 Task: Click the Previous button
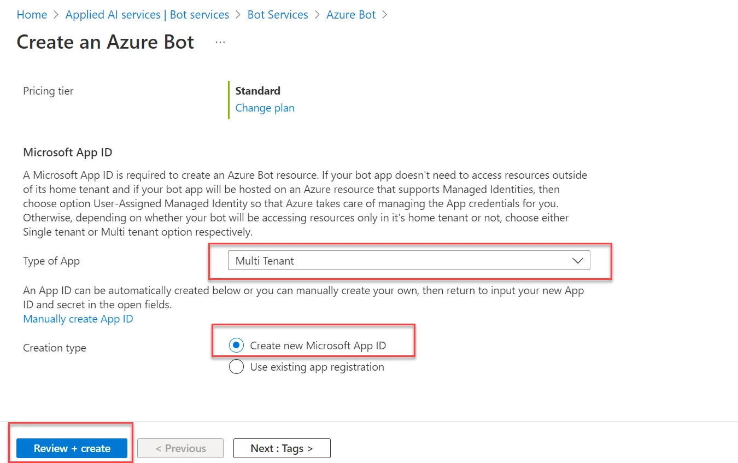tap(180, 448)
